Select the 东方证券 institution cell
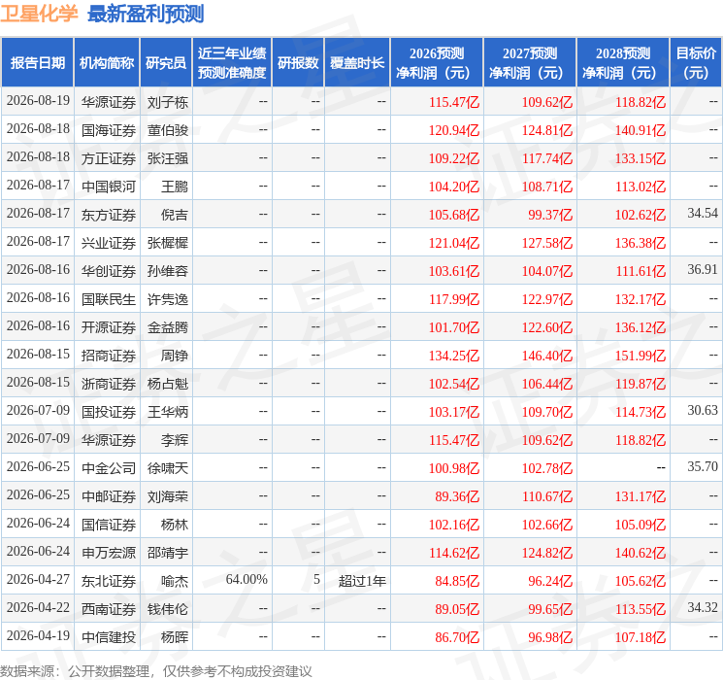This screenshot has width=723, height=680. pyautogui.click(x=109, y=215)
